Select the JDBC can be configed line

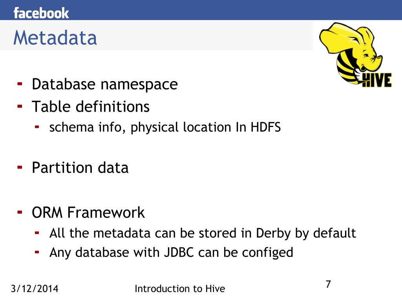(171, 253)
